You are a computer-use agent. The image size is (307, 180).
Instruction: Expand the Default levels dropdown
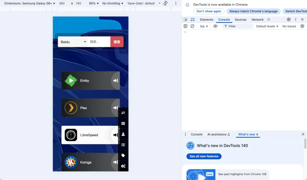267,26
